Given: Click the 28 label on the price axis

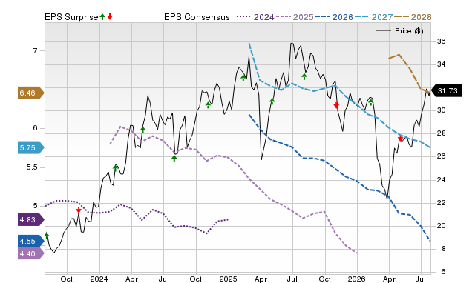Looking at the screenshot, I should pos(442,133).
